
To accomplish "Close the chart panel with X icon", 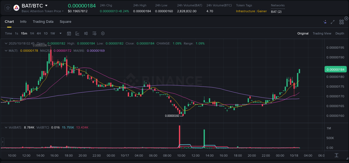I will [x=346, y=18].
